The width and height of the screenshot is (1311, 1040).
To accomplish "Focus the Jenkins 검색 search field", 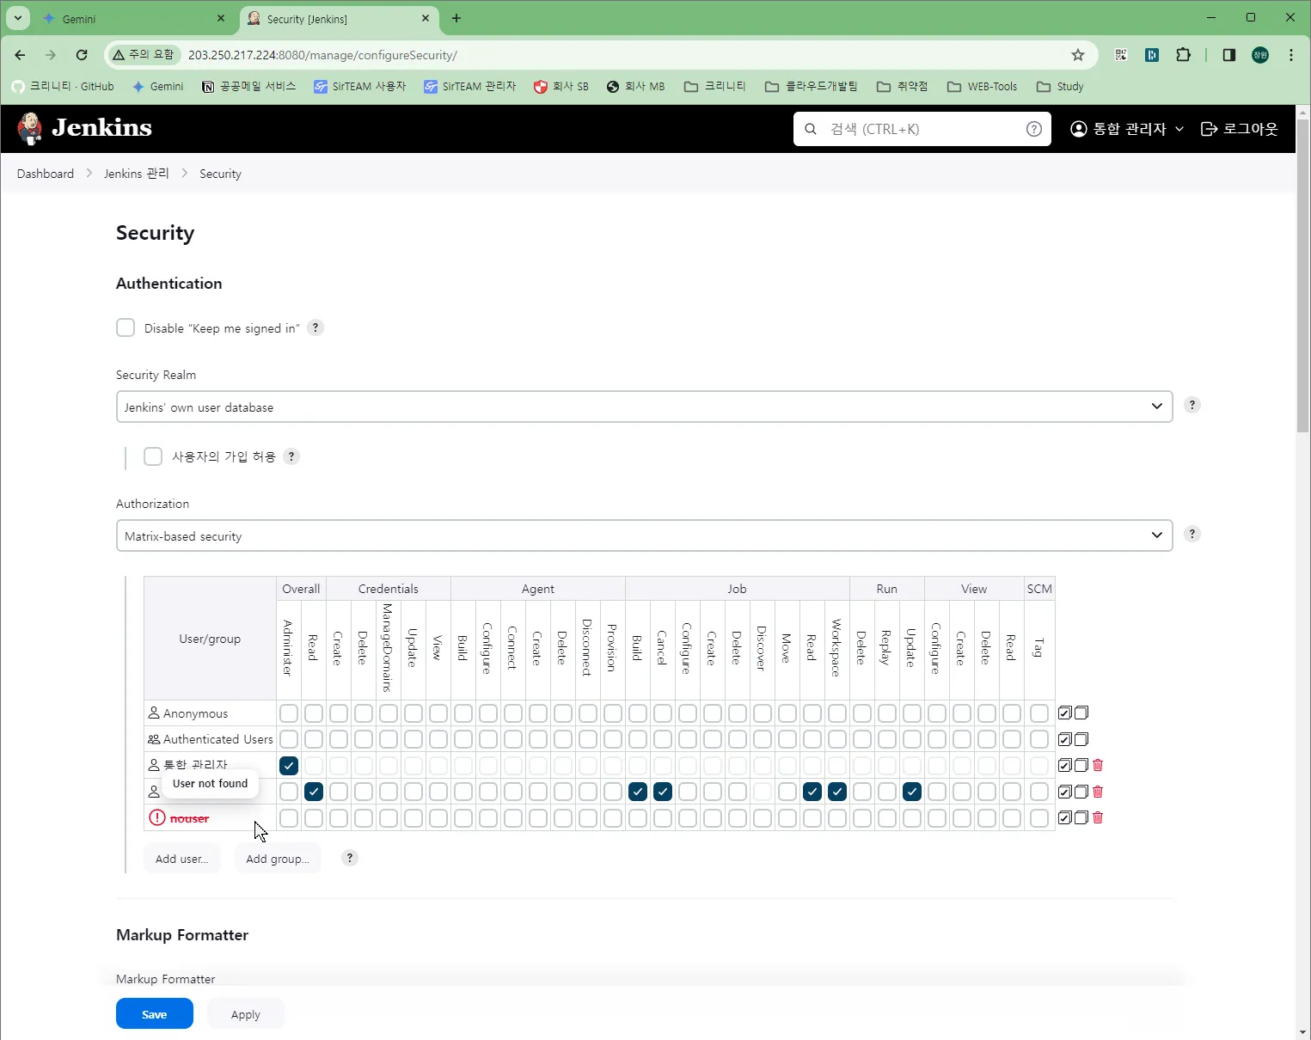I will click(x=922, y=129).
